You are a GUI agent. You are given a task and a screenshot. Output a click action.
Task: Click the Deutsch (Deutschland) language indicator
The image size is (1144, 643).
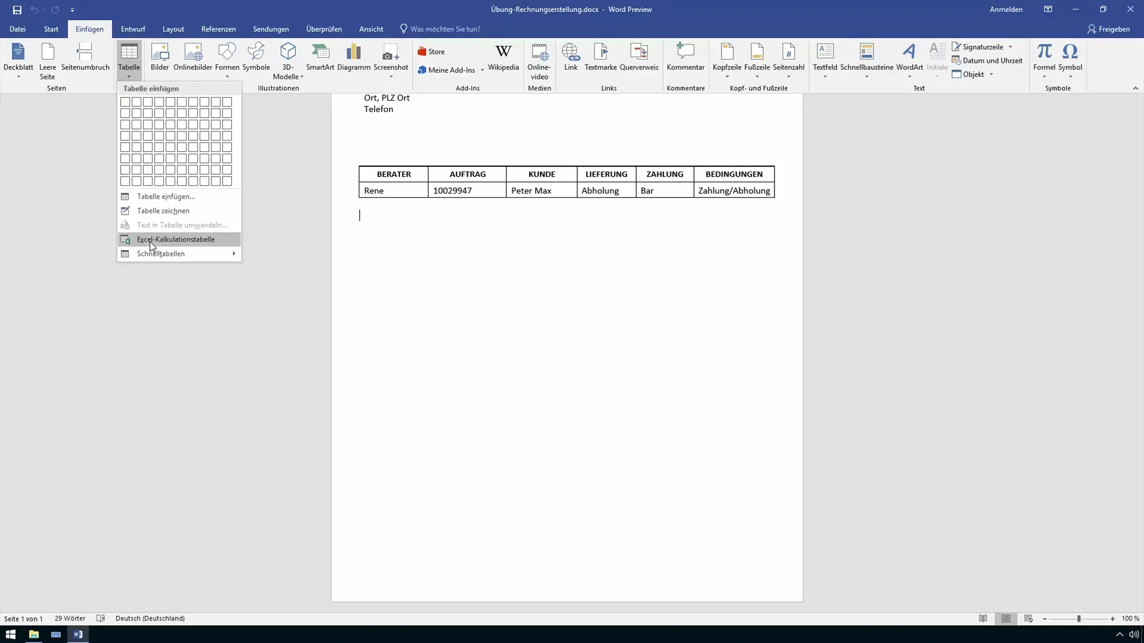pyautogui.click(x=150, y=619)
